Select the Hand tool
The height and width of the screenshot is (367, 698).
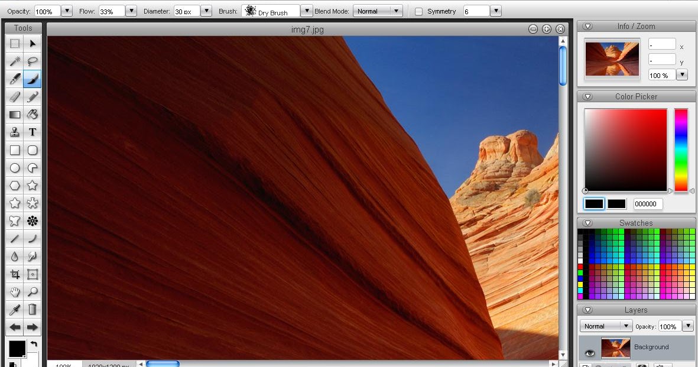[x=15, y=291]
